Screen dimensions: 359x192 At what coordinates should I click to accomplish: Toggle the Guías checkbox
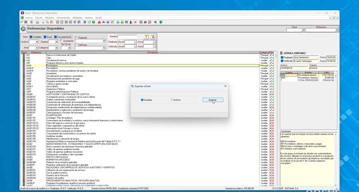tap(45, 37)
